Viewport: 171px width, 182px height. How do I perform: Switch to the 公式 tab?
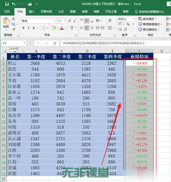click(x=61, y=11)
